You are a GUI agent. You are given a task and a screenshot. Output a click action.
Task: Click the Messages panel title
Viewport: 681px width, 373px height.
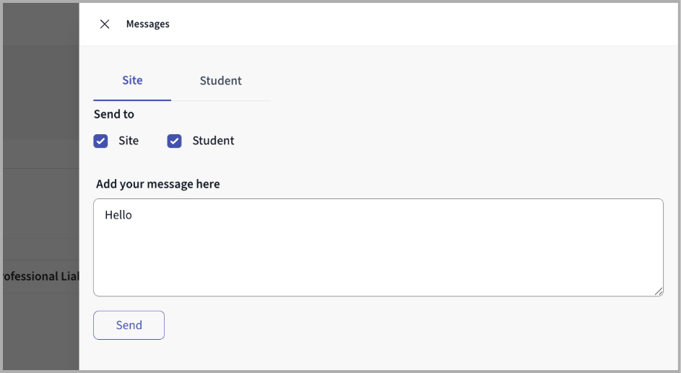point(147,24)
